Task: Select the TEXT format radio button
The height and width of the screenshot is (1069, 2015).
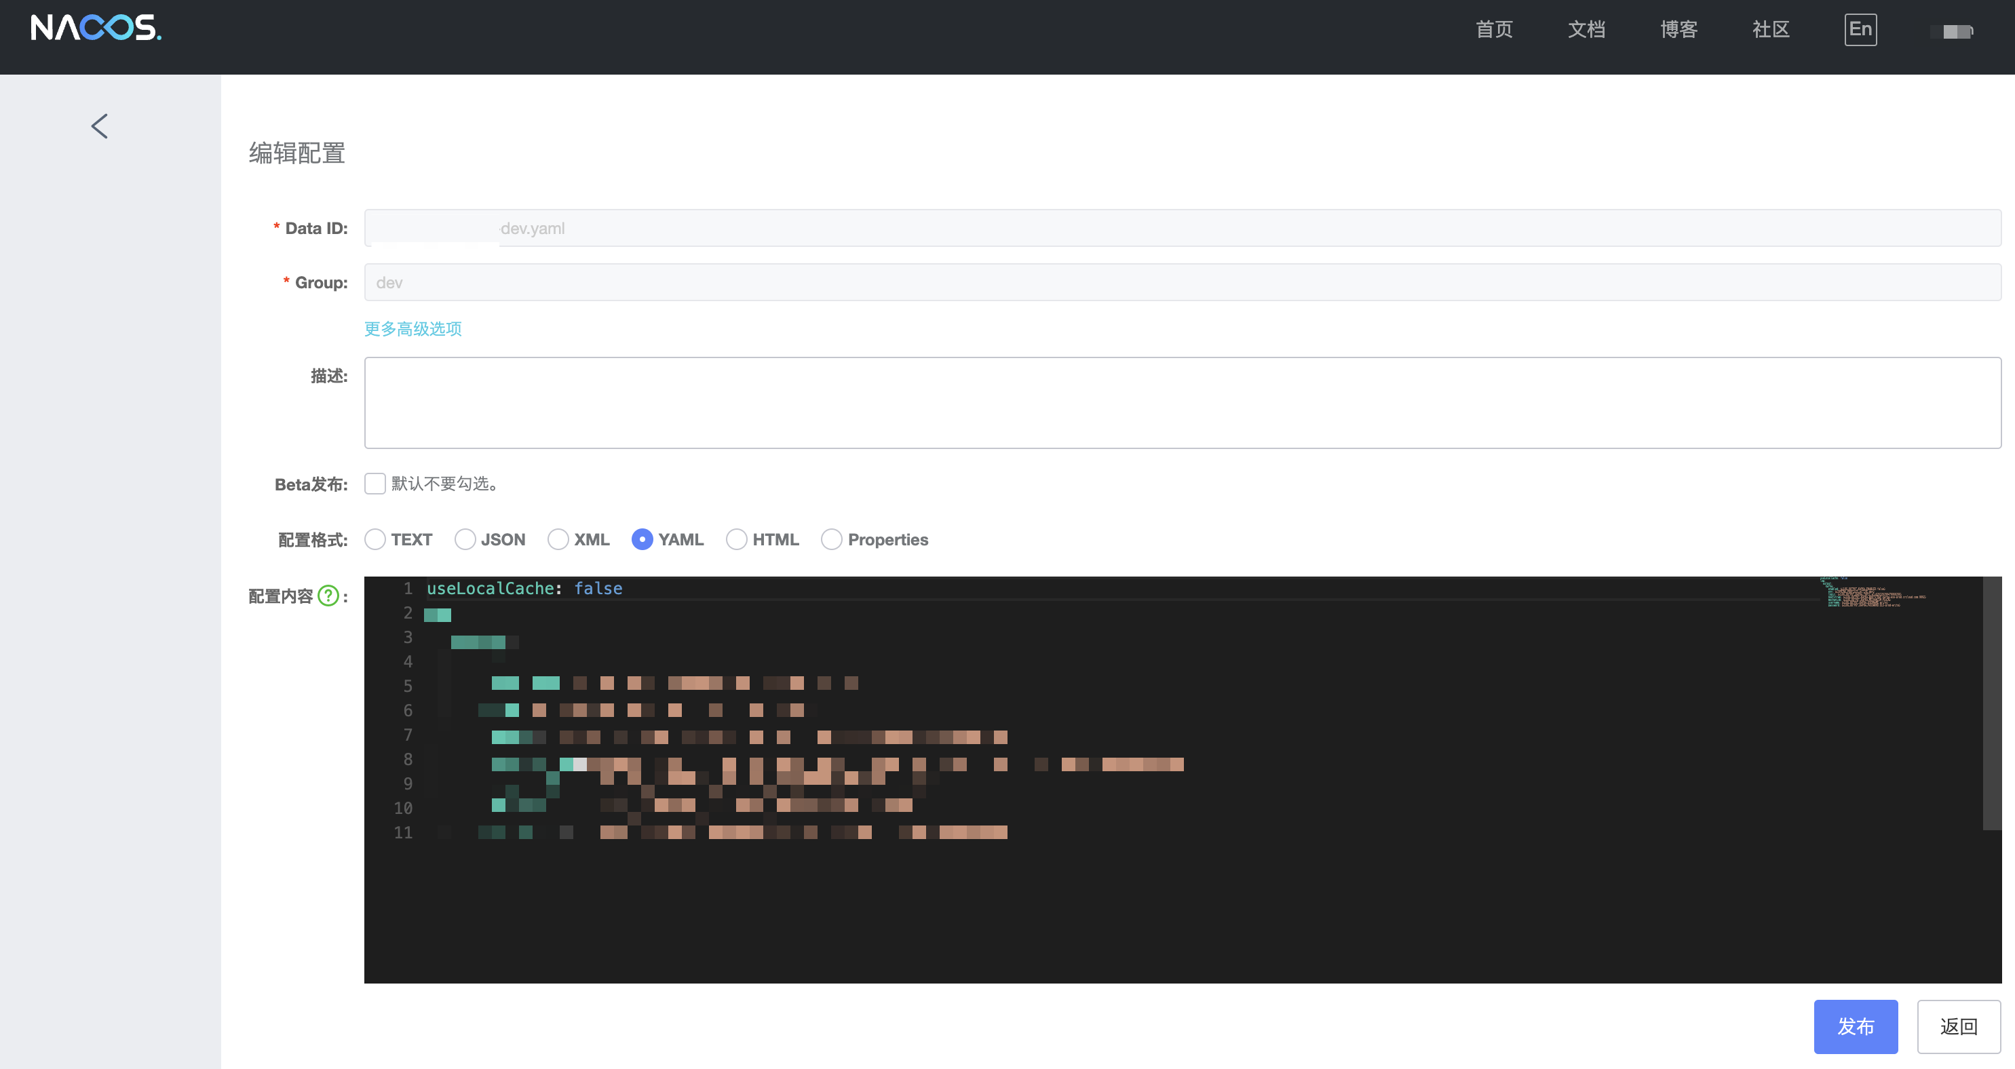Action: click(x=375, y=539)
